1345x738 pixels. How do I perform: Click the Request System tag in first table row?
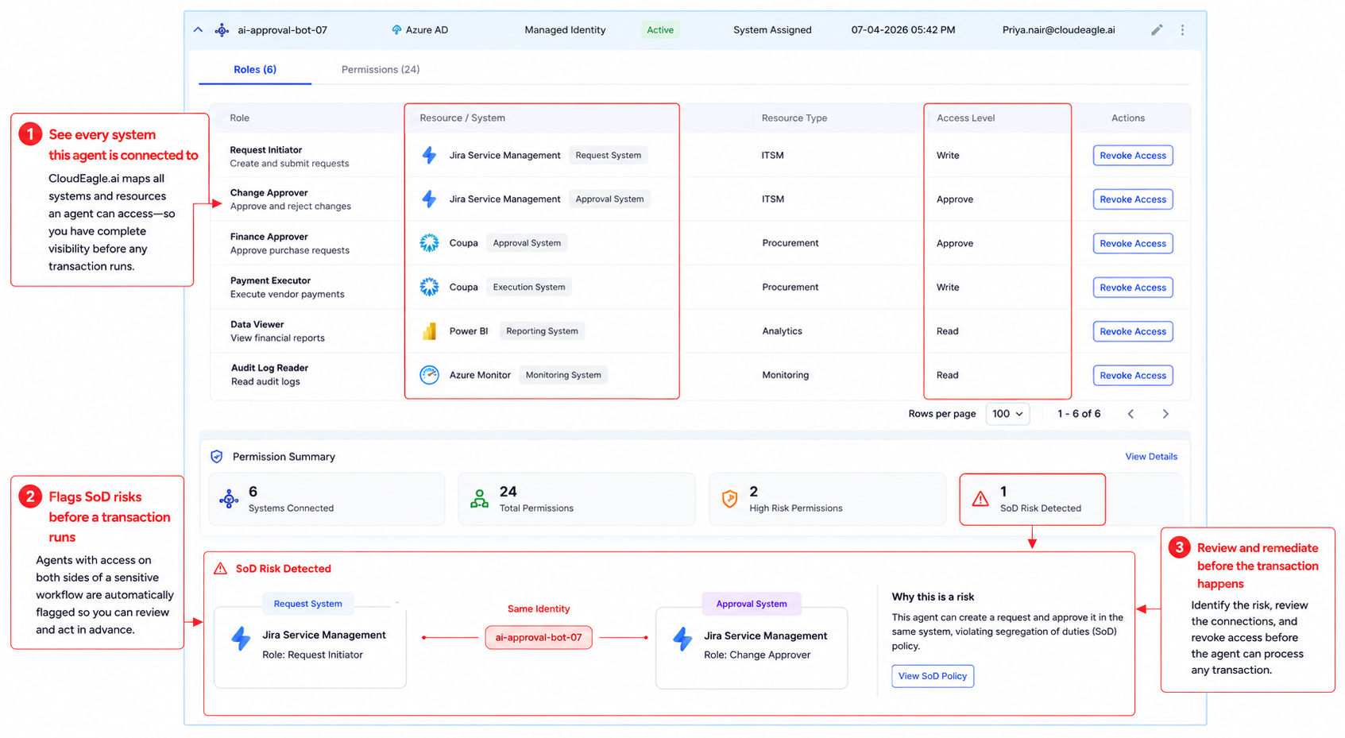(x=609, y=156)
